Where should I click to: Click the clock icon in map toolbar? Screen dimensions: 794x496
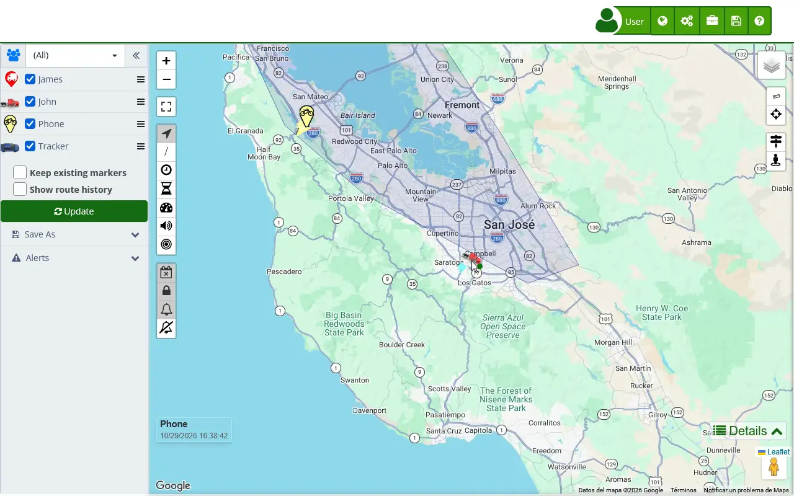[166, 170]
